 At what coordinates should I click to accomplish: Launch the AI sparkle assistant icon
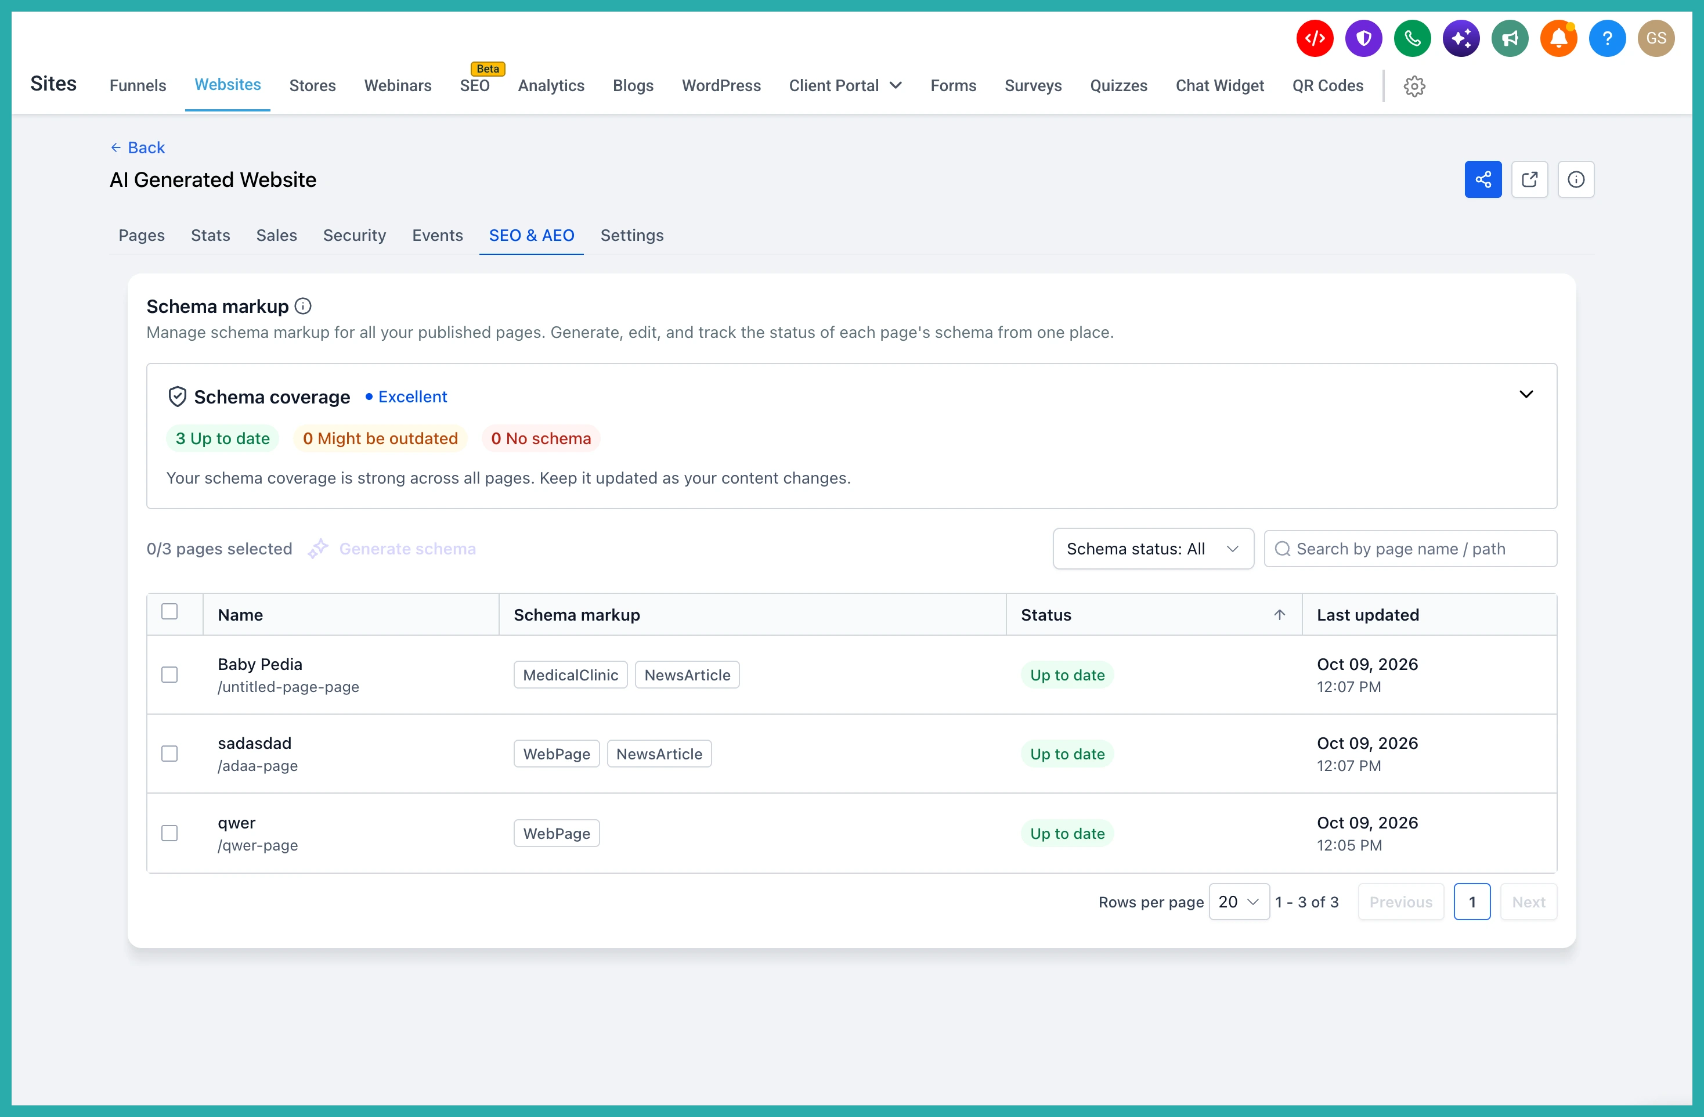click(x=1461, y=38)
